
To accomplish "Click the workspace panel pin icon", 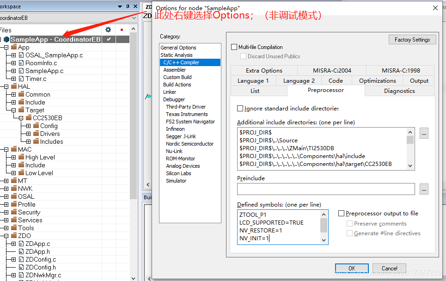I will 128,6.
